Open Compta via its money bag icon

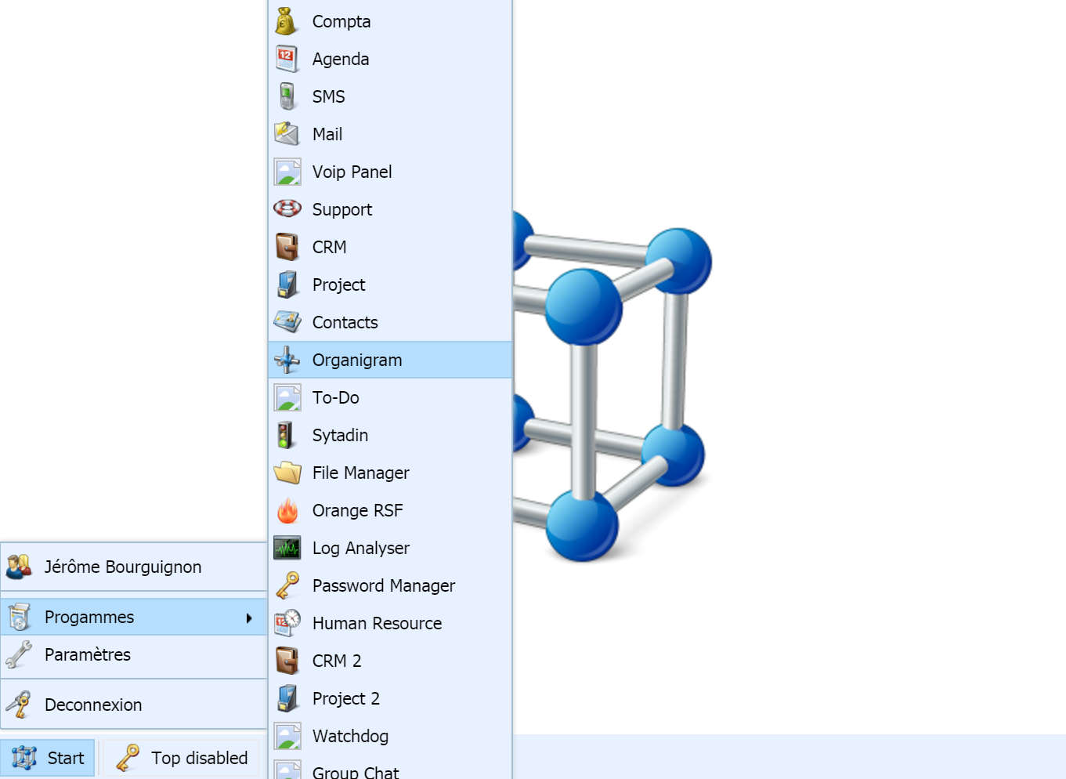287,21
